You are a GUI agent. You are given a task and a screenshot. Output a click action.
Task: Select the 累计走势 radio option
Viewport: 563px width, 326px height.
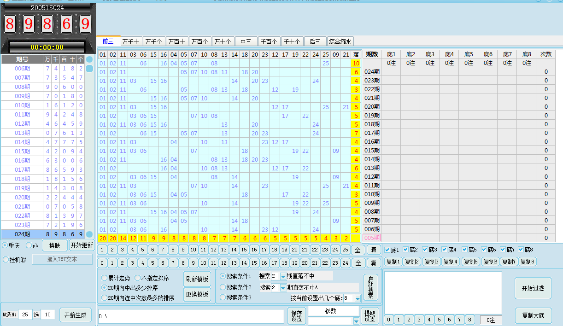tap(105, 278)
